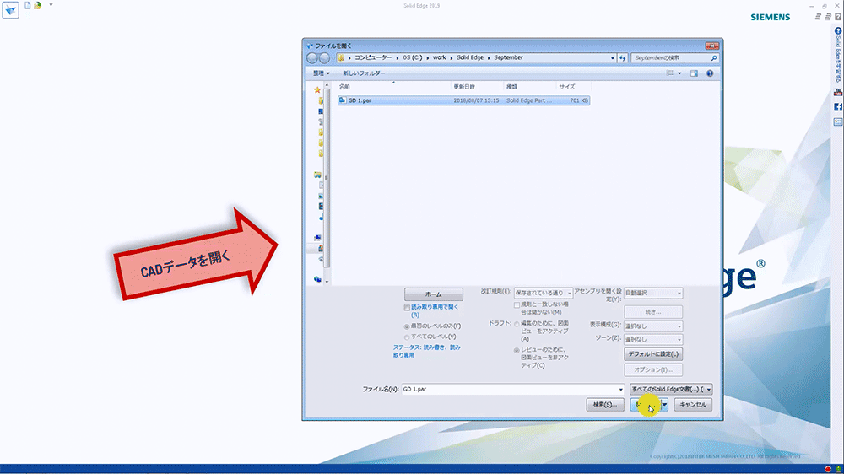844x474 pixels.
Task: Toggle the preview pane icon
Action: click(694, 73)
